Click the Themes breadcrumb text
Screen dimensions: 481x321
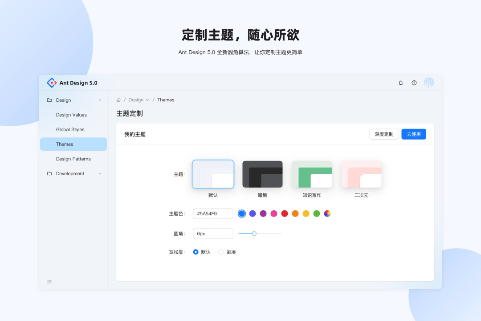point(166,100)
